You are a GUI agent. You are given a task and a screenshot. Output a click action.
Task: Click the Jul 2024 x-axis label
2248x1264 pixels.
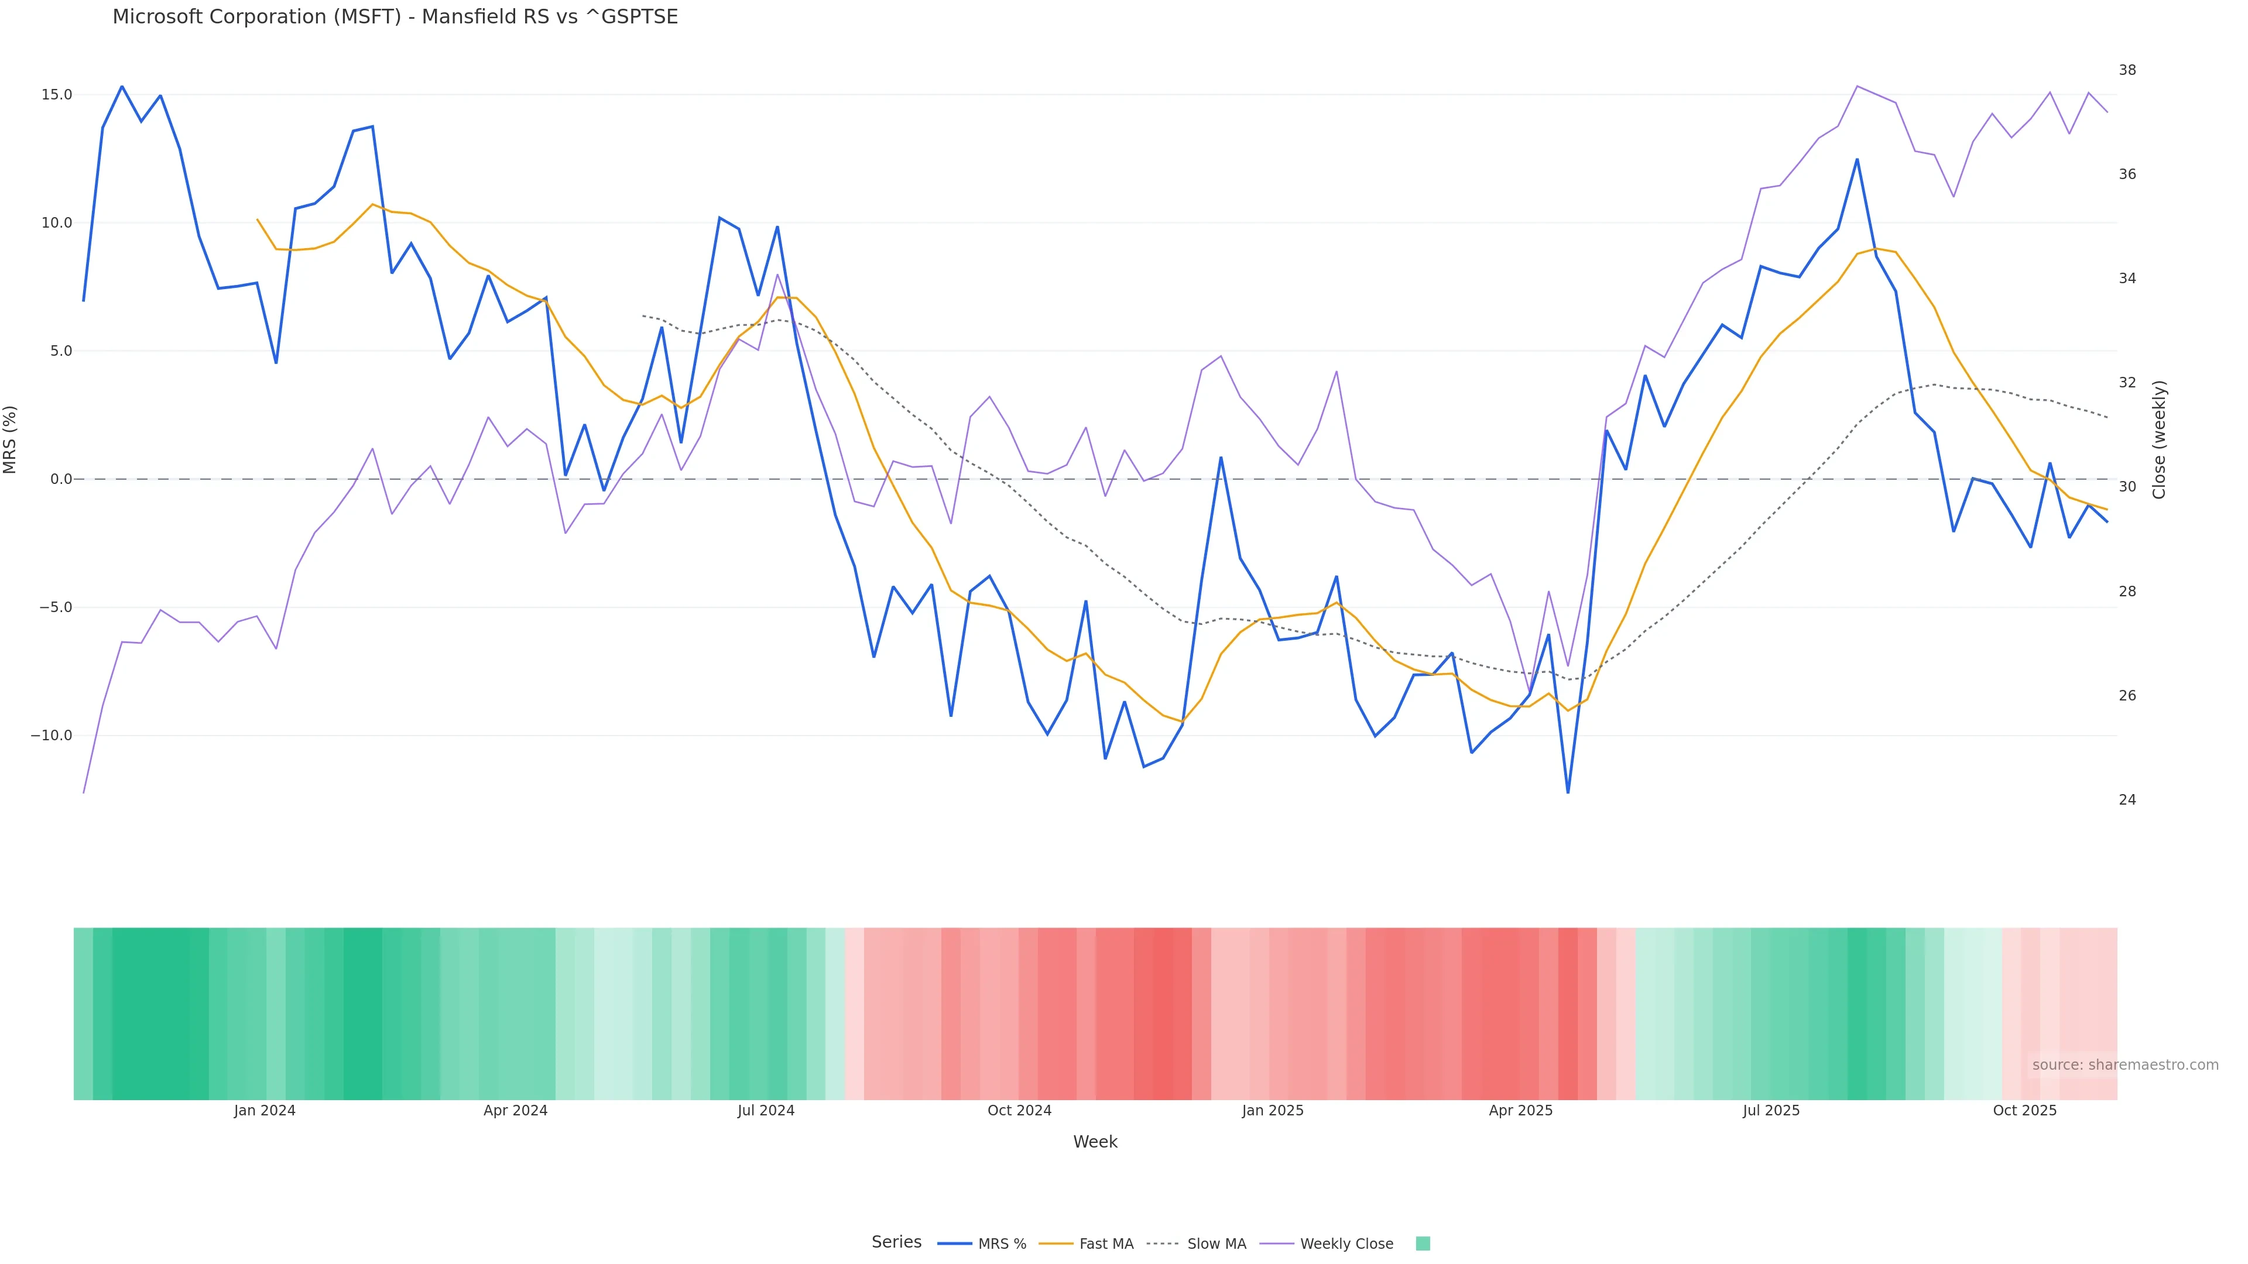tap(765, 1111)
